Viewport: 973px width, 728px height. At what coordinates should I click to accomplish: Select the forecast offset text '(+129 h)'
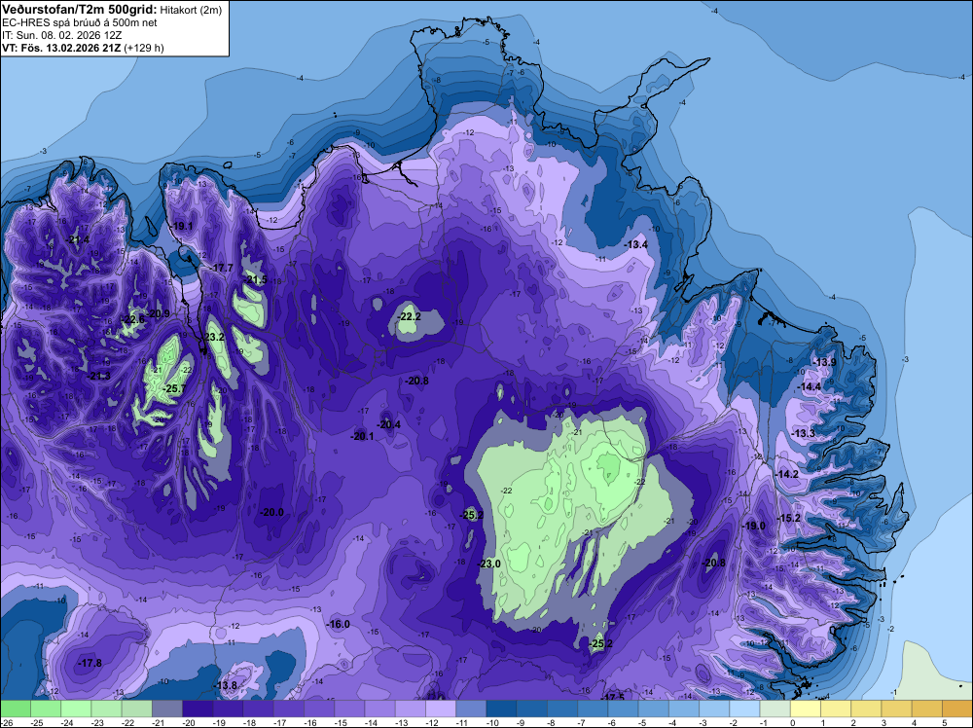pyautogui.click(x=144, y=48)
